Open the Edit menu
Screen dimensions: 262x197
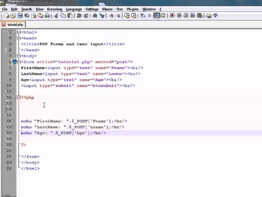[x=14, y=9]
